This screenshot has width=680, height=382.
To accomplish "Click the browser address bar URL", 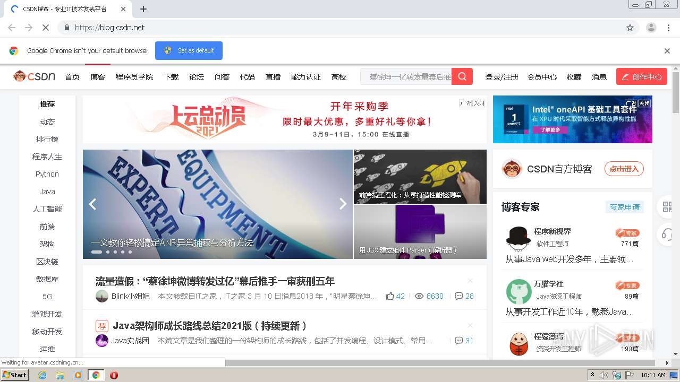I will click(109, 28).
